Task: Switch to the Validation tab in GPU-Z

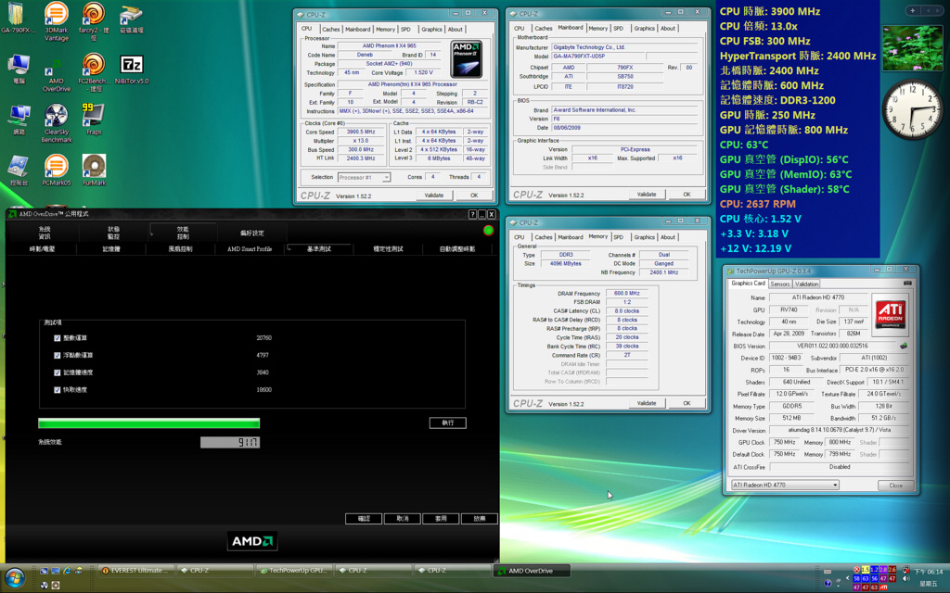Action: click(806, 284)
